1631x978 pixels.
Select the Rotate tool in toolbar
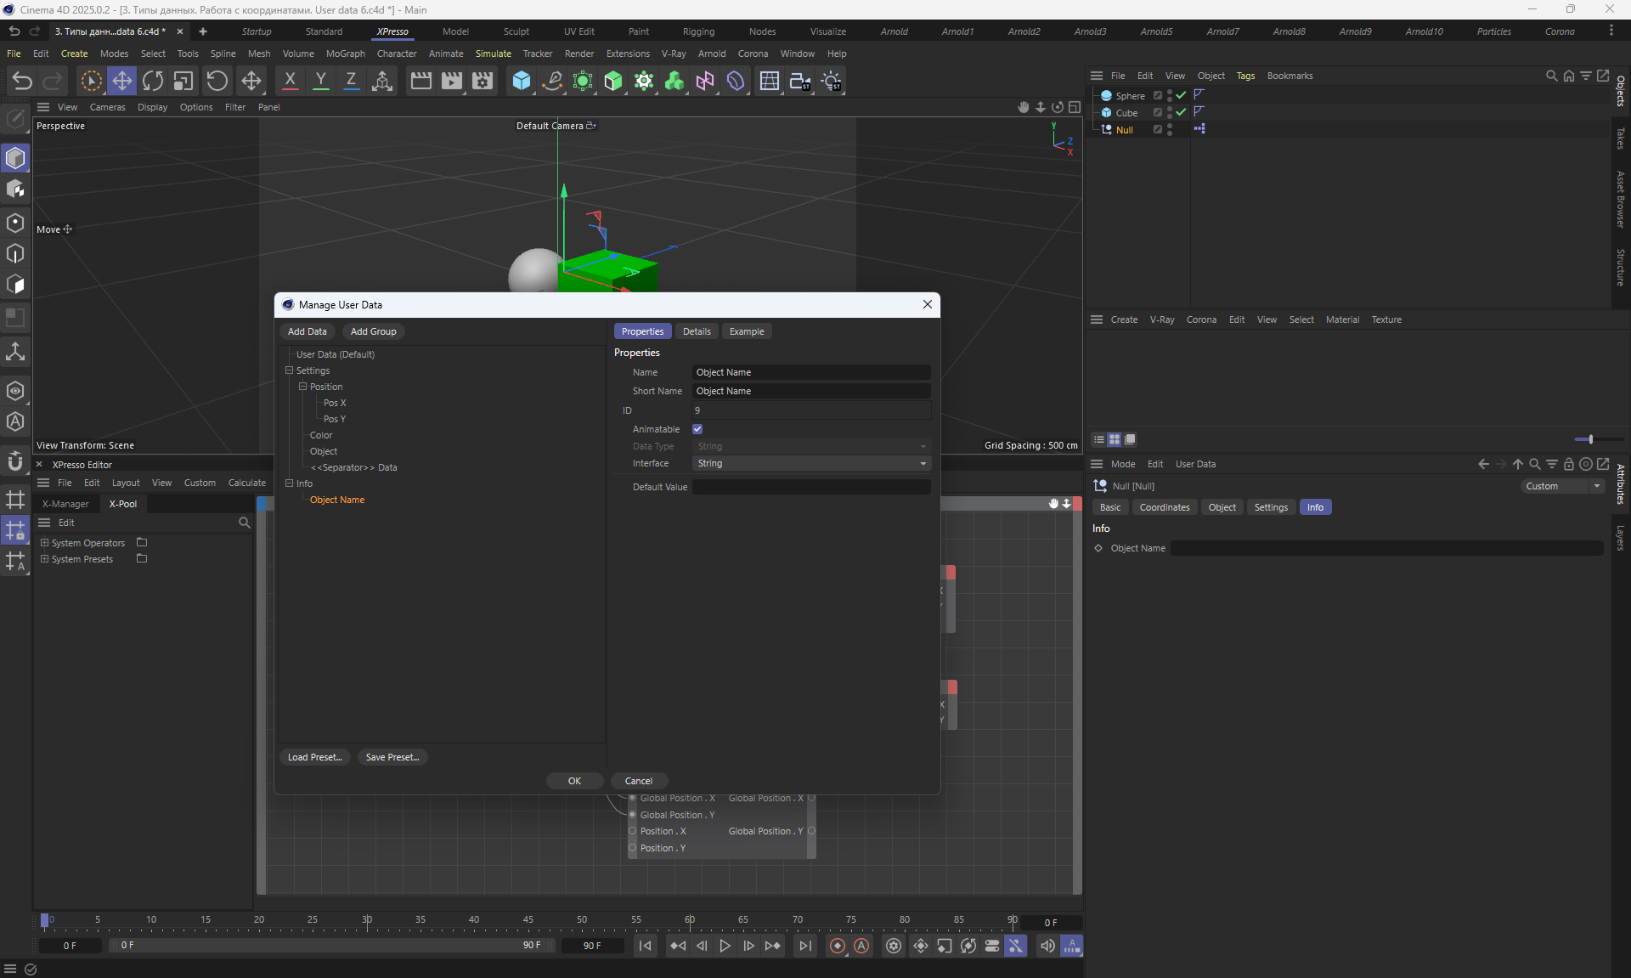coord(153,81)
